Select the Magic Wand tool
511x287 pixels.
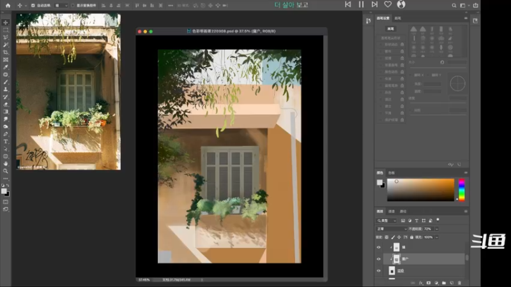click(x=6, y=45)
